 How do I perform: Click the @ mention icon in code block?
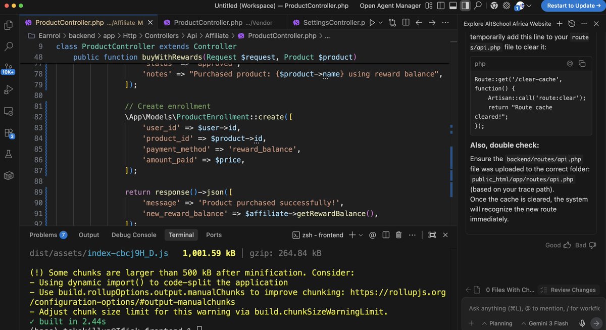tap(570, 64)
